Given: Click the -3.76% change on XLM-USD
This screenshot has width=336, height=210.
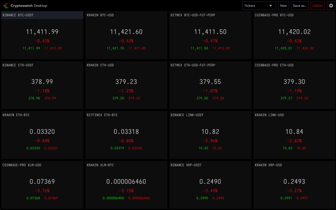Looking at the screenshot, I should click(x=42, y=191).
